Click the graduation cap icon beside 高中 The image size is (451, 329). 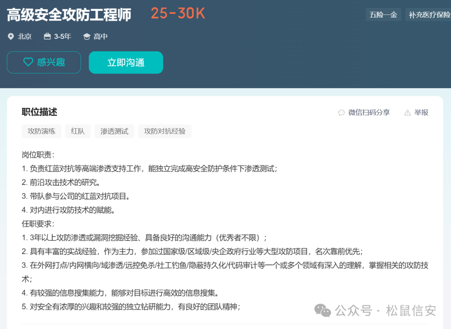click(87, 37)
